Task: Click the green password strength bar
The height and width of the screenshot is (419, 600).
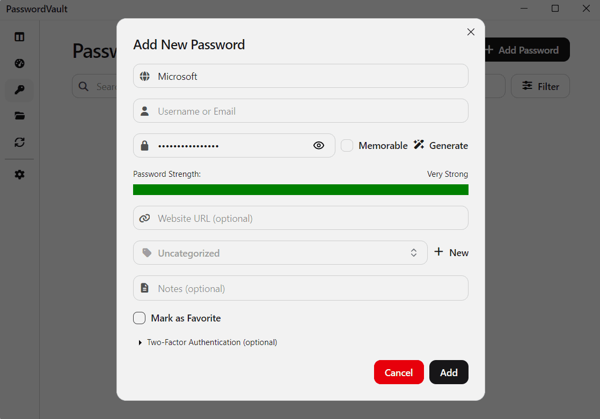Action: click(301, 190)
